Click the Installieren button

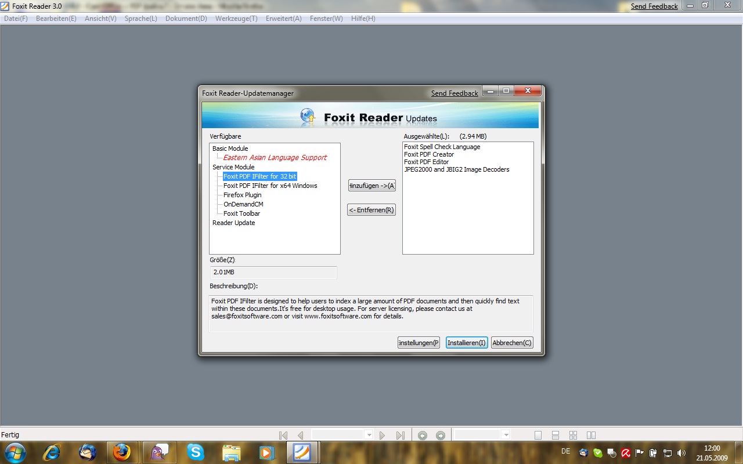[x=467, y=343]
